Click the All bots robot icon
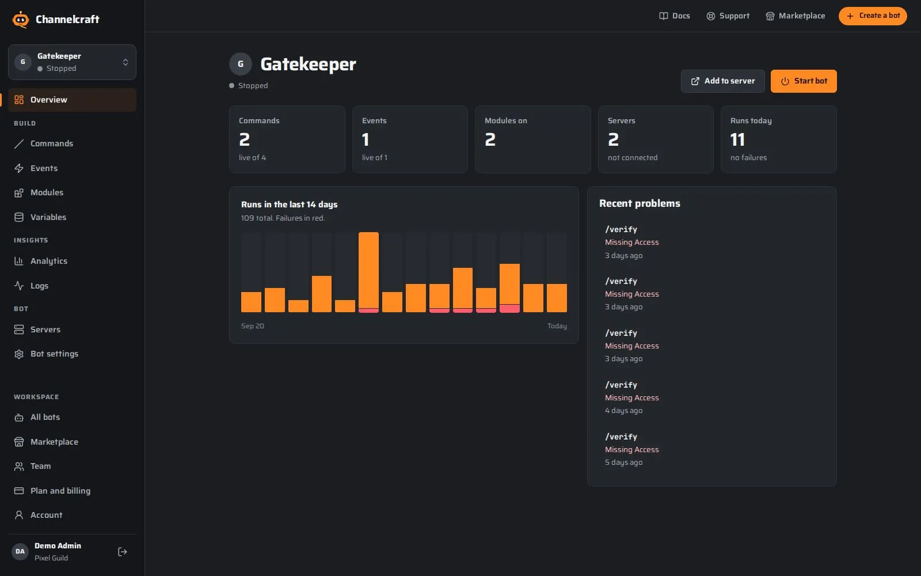This screenshot has height=576, width=921. click(x=19, y=417)
